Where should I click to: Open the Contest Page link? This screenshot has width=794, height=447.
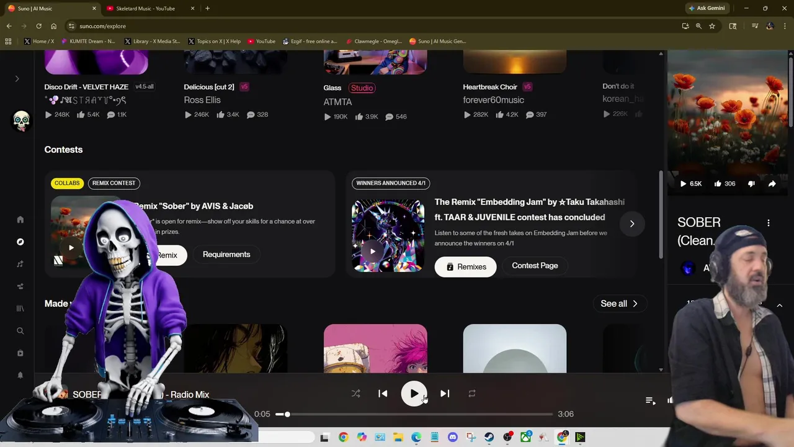[535, 266]
